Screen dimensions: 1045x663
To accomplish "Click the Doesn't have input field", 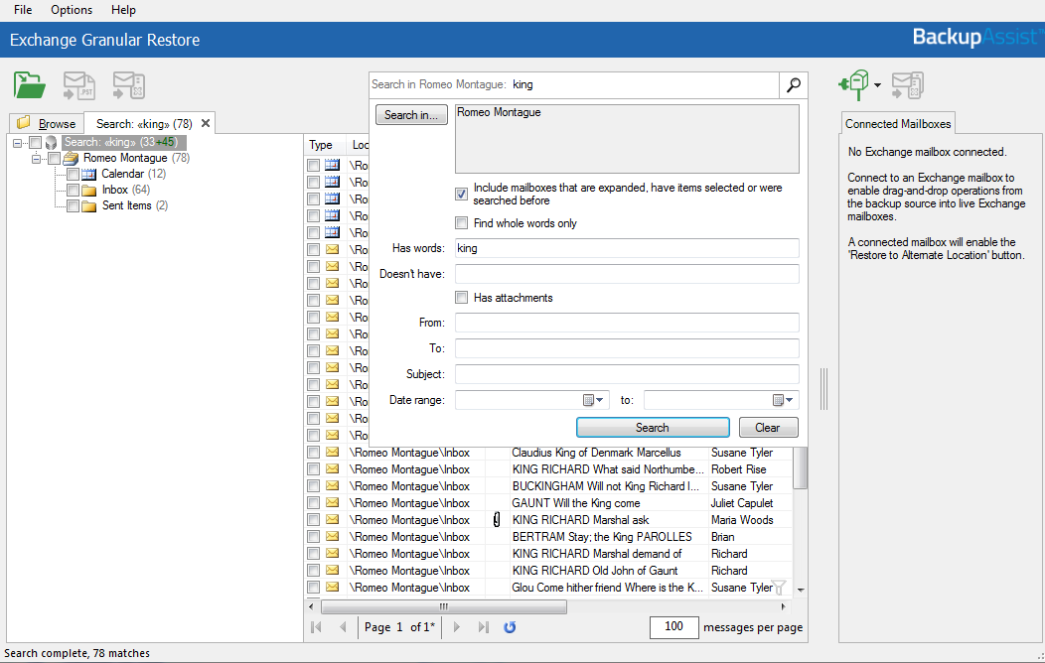I will click(x=627, y=274).
